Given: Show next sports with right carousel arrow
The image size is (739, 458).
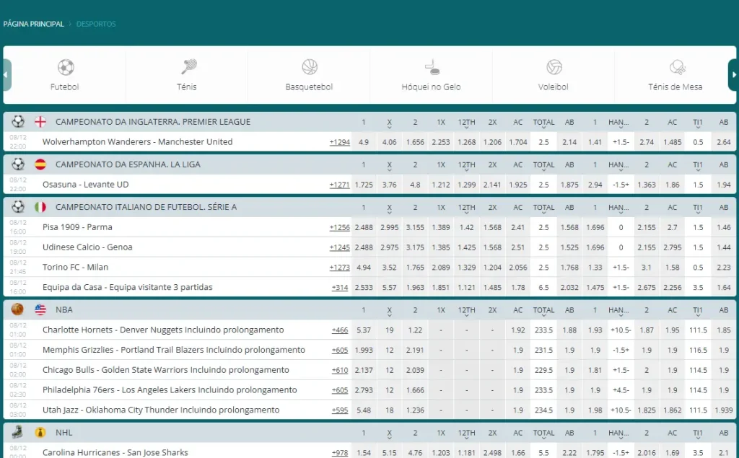Looking at the screenshot, I should (x=733, y=75).
